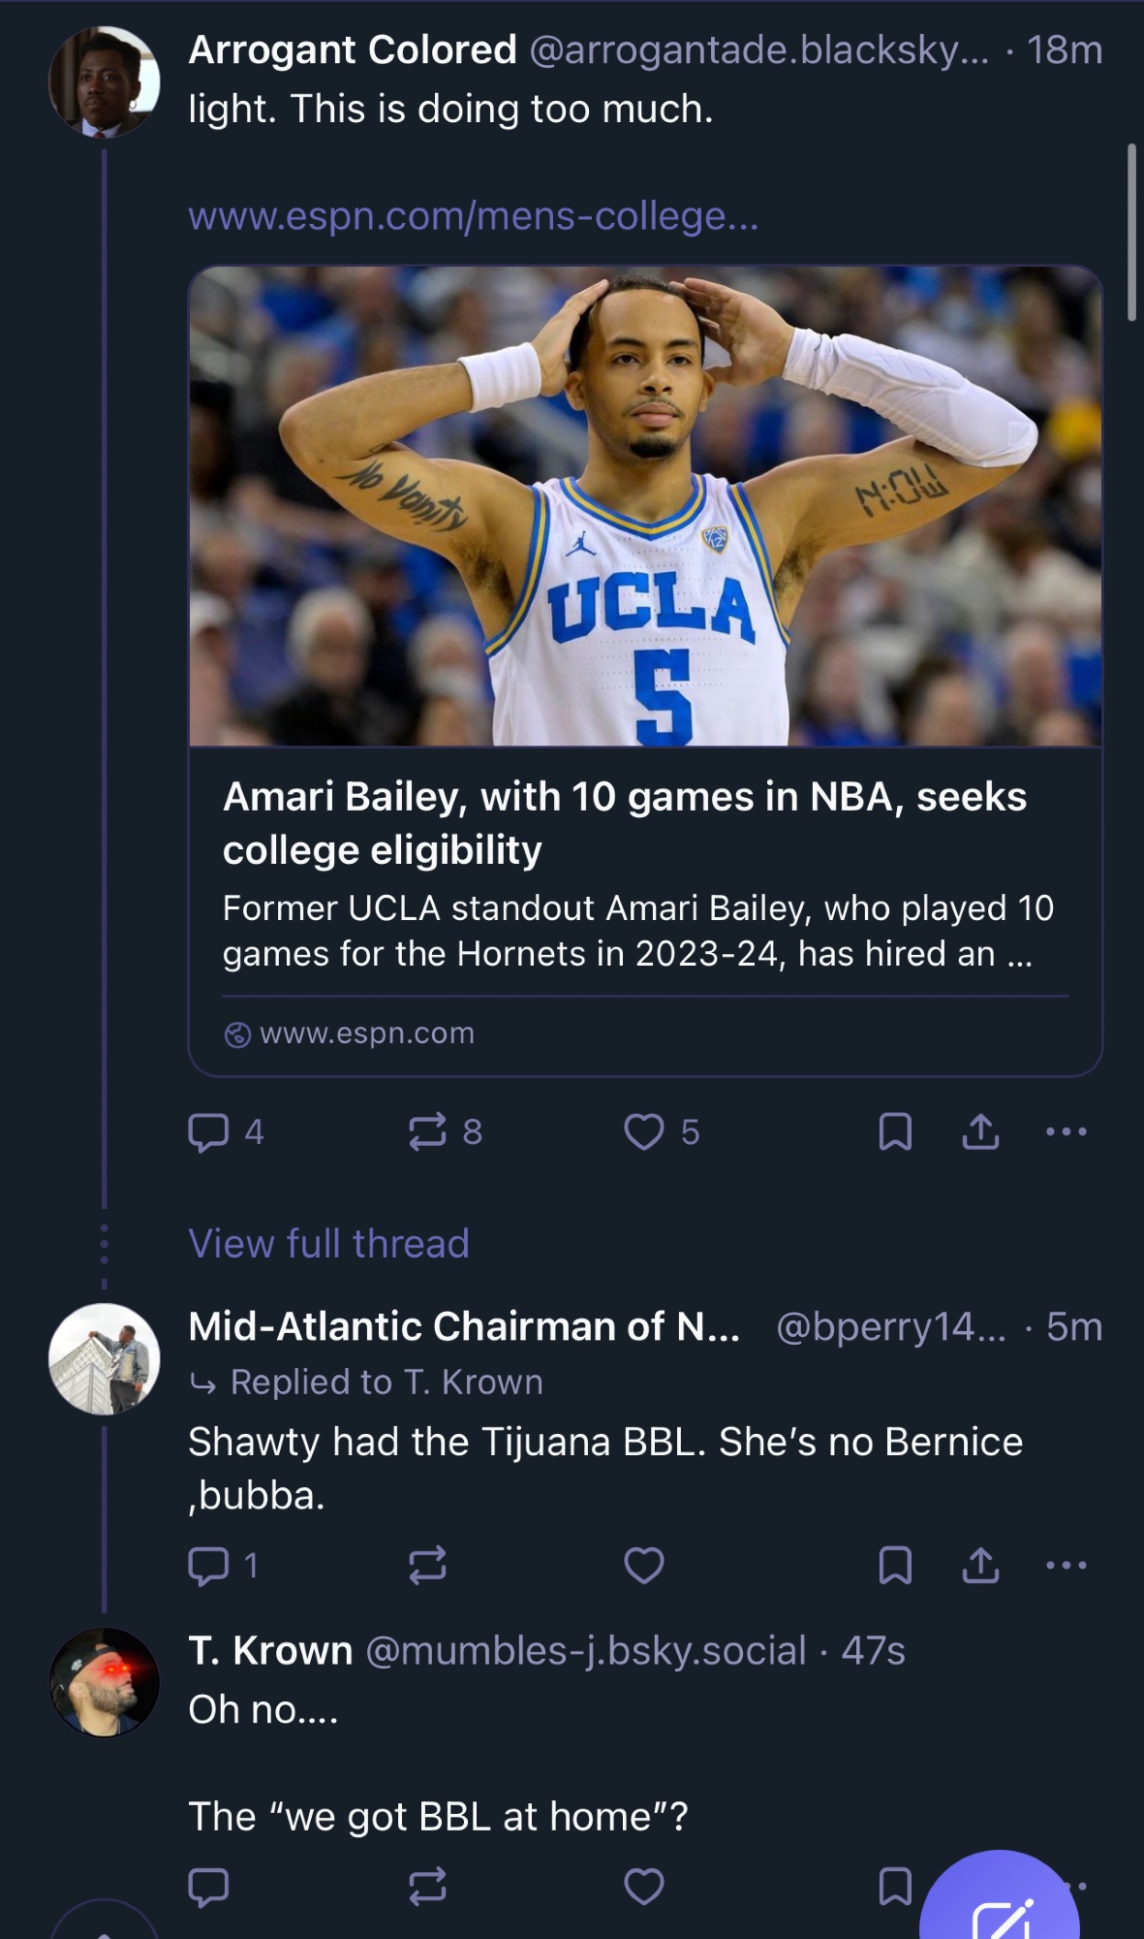The width and height of the screenshot is (1144, 1939).
Task: Share the Arrogant Colored ESPN post
Action: [x=980, y=1131]
